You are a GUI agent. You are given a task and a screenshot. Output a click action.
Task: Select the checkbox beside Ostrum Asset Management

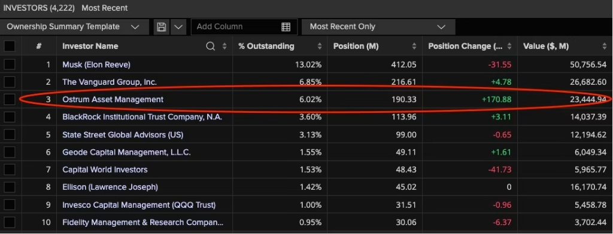click(10, 100)
